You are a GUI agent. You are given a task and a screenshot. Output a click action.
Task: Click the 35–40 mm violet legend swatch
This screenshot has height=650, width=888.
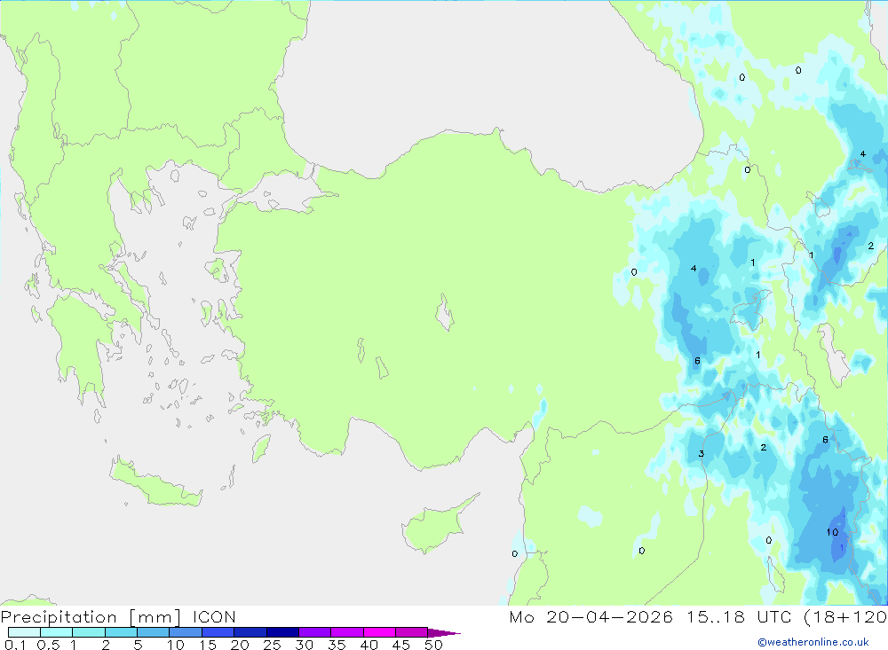pos(346,632)
